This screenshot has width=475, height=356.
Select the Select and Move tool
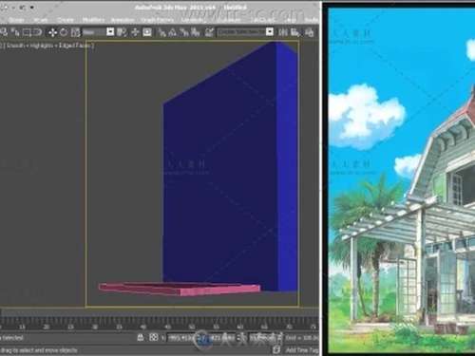[x=52, y=32]
